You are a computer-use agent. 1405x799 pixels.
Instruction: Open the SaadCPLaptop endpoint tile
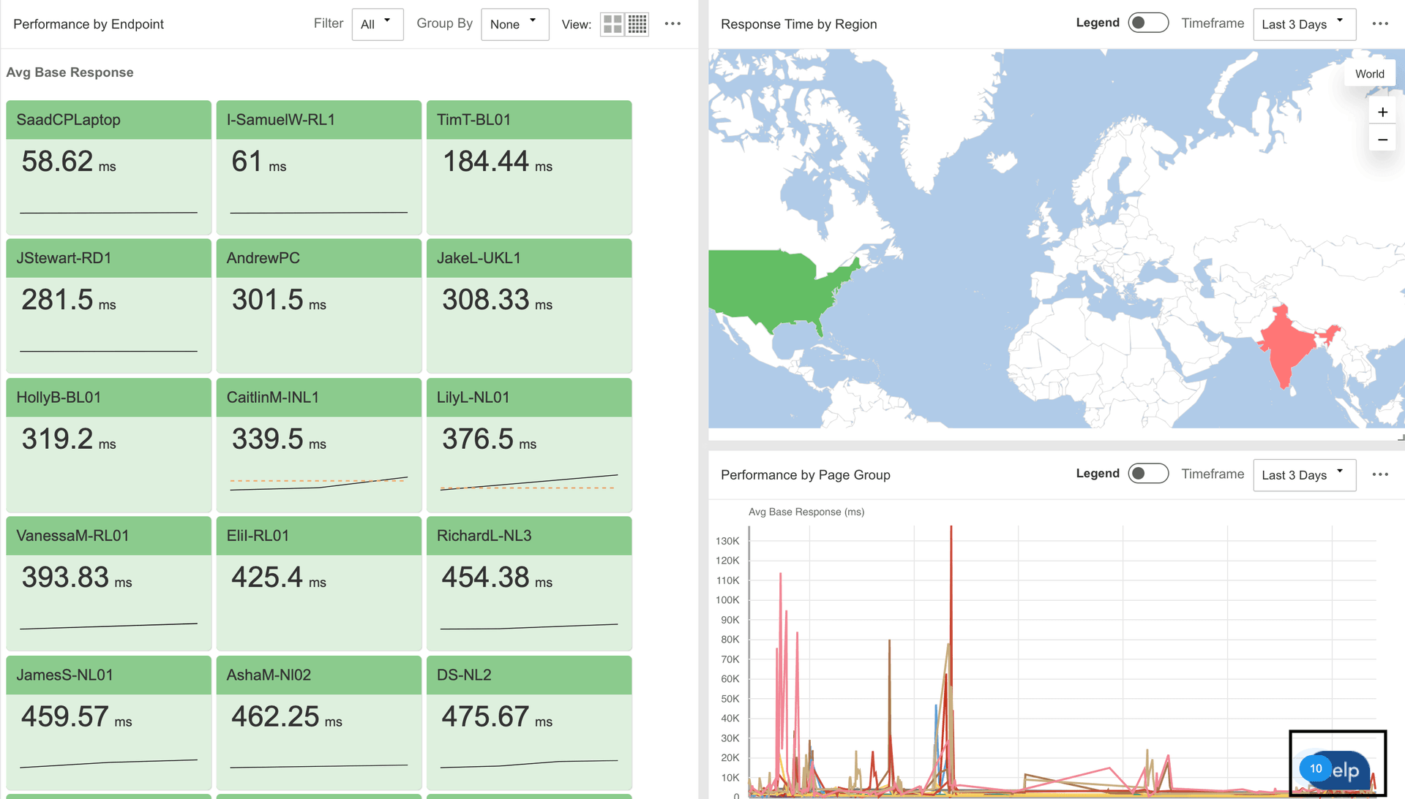[108, 167]
